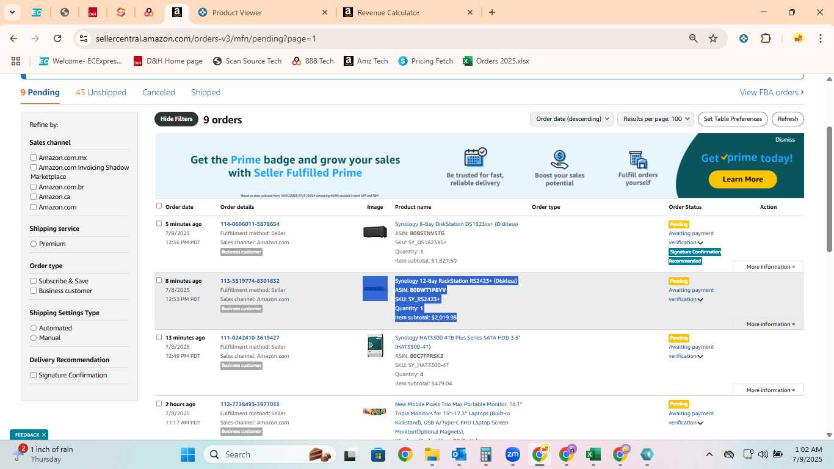Click the Refresh button
Viewport: 834px width, 469px height.
point(788,119)
